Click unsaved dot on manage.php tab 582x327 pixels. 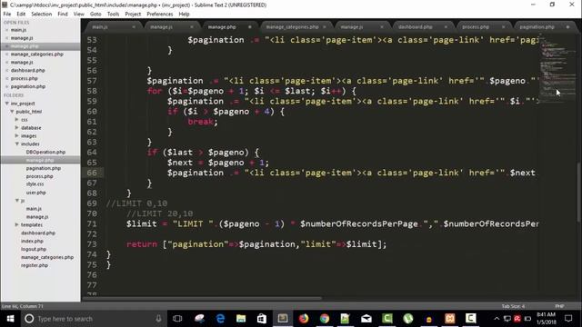(x=250, y=27)
